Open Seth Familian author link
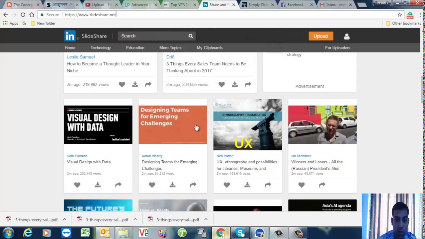 pyautogui.click(x=77, y=156)
